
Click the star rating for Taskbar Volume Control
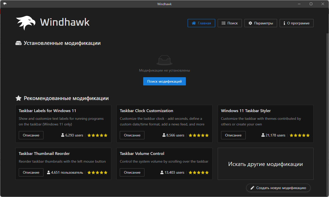coord(199,172)
